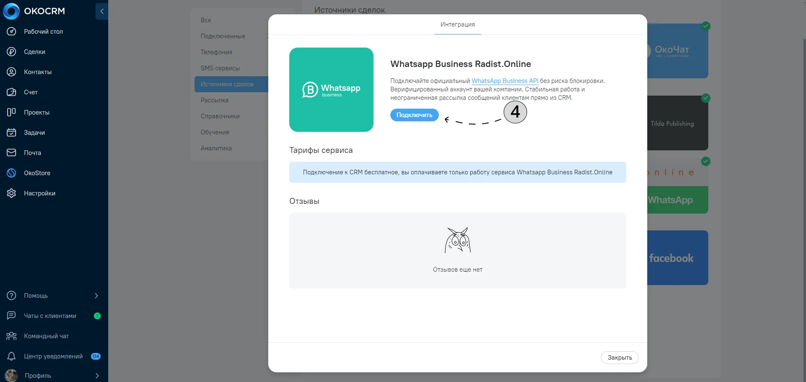Open Центр уведомлений bell icon
Viewport: 806px width, 382px height.
(x=11, y=356)
